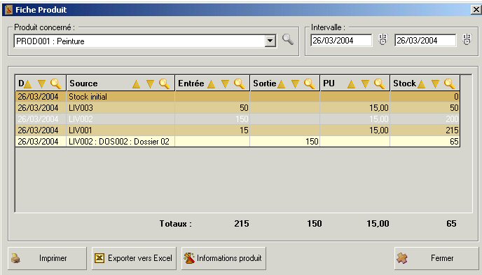Viewport: 482px width, 275px height.
Task: Sort D column ascending arrow
Action: [27, 83]
